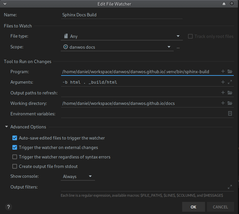Screen dimensions: 239x214
Task: Disable Auto-save edited files to trigger the watcher
Action: 15,138
